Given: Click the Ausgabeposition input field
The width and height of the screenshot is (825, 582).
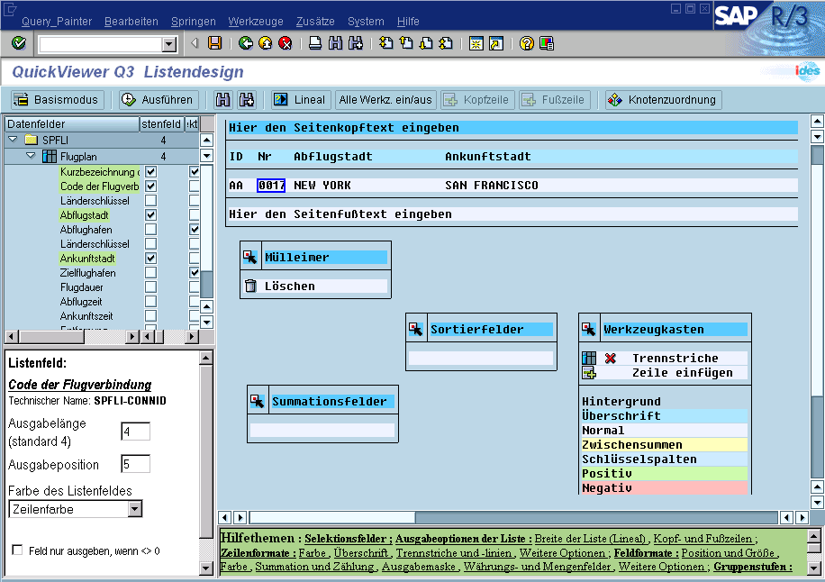Looking at the screenshot, I should pyautogui.click(x=135, y=464).
